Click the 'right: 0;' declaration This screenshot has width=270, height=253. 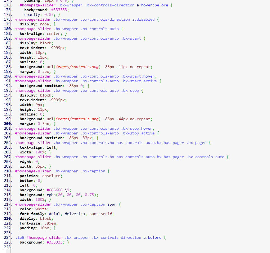[30, 162]
